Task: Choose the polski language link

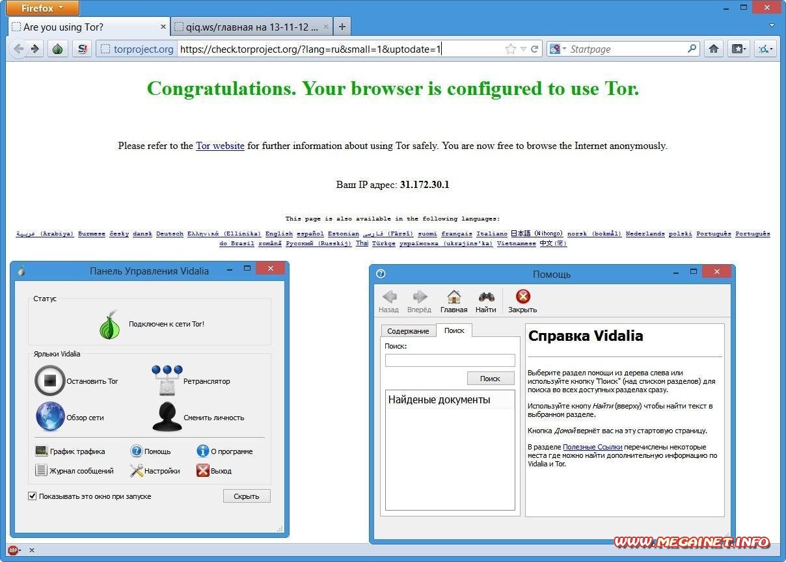Action: coord(681,234)
